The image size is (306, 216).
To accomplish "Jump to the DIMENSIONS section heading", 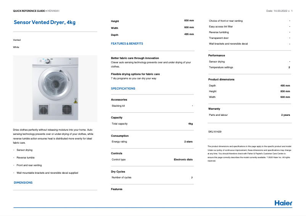I will pos(23,182).
